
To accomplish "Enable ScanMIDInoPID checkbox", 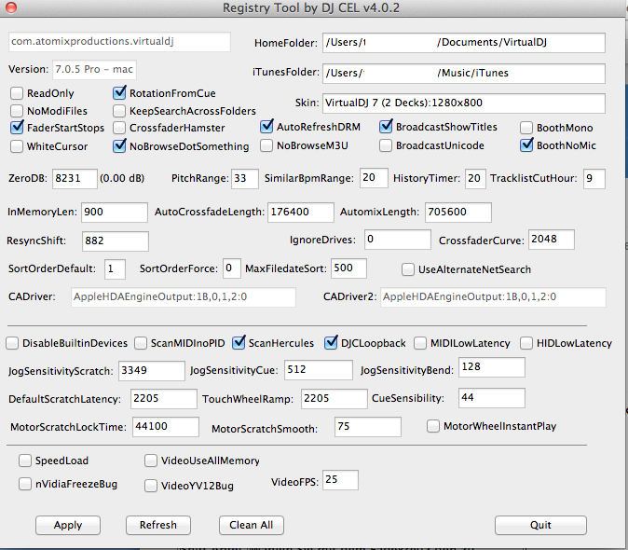I will 141,343.
